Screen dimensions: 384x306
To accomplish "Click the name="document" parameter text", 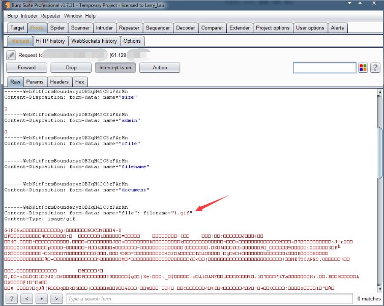I will (x=126, y=190).
